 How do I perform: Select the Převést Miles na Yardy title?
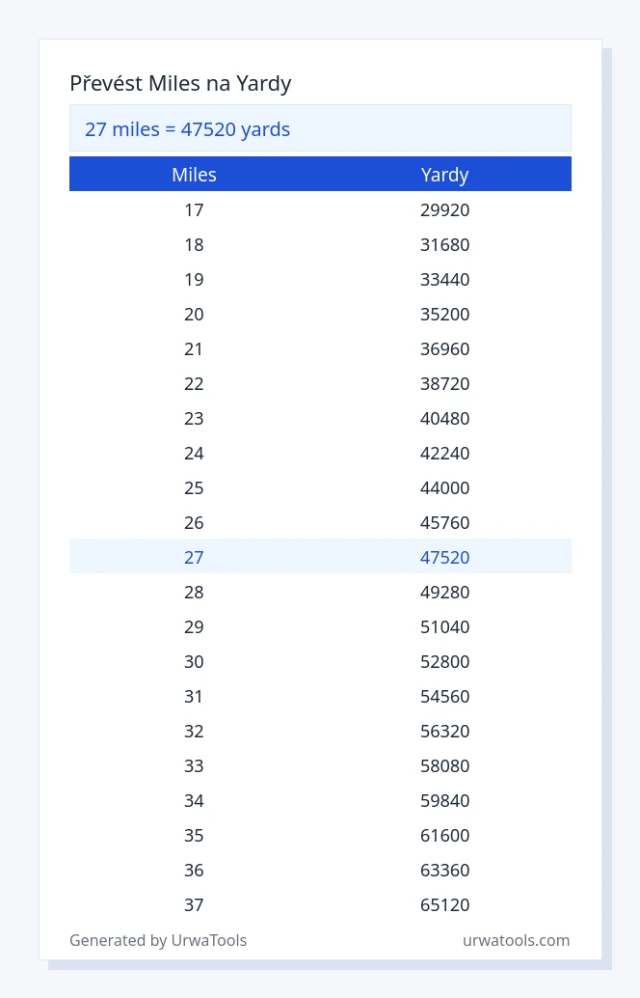point(180,83)
